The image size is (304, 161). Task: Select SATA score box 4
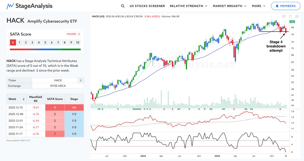pos(39,42)
